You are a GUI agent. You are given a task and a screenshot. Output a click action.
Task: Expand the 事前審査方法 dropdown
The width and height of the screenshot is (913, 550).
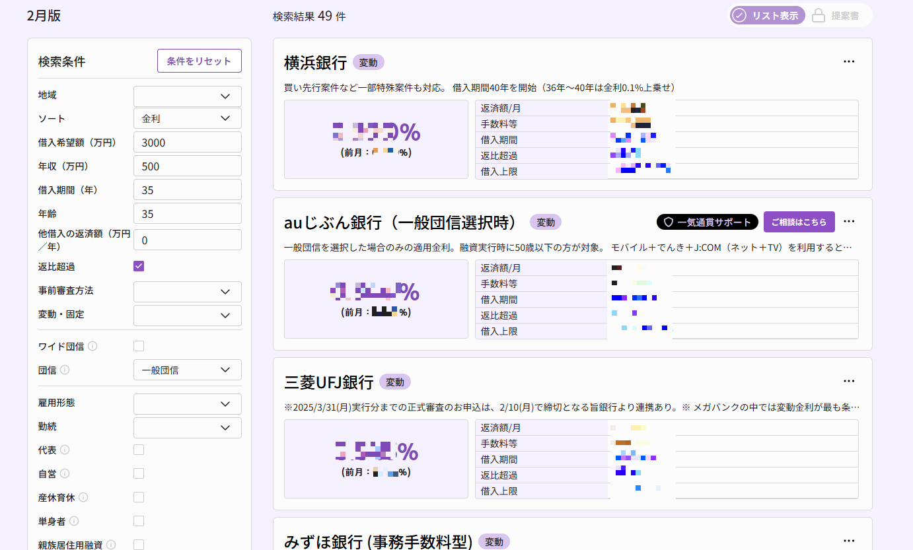[x=188, y=292]
